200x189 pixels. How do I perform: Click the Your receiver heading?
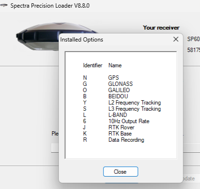(x=161, y=28)
